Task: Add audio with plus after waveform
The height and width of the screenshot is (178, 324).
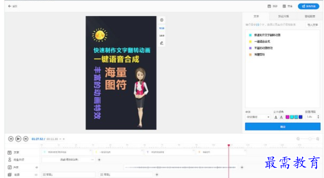Action: [242, 167]
